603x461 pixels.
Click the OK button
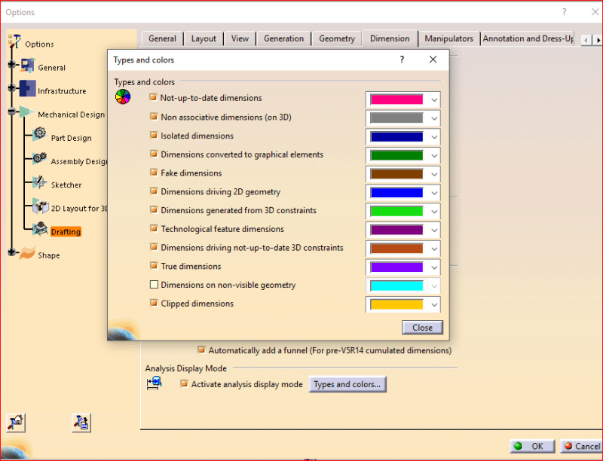[529, 446]
